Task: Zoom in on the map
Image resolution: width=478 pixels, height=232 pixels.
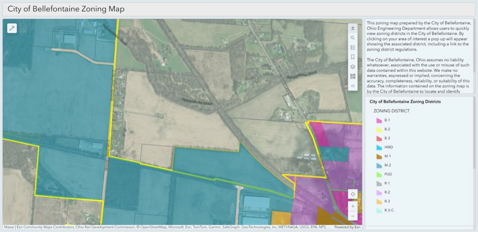Action: [x=353, y=206]
